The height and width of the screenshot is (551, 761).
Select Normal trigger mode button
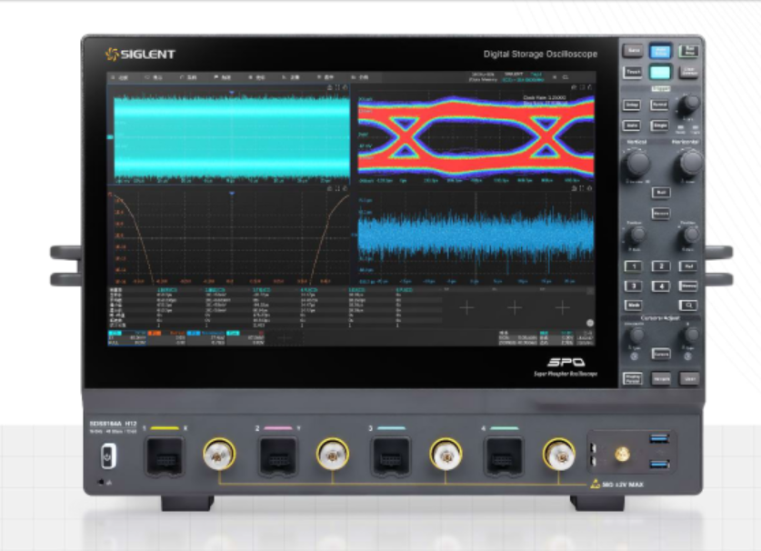tap(660, 105)
